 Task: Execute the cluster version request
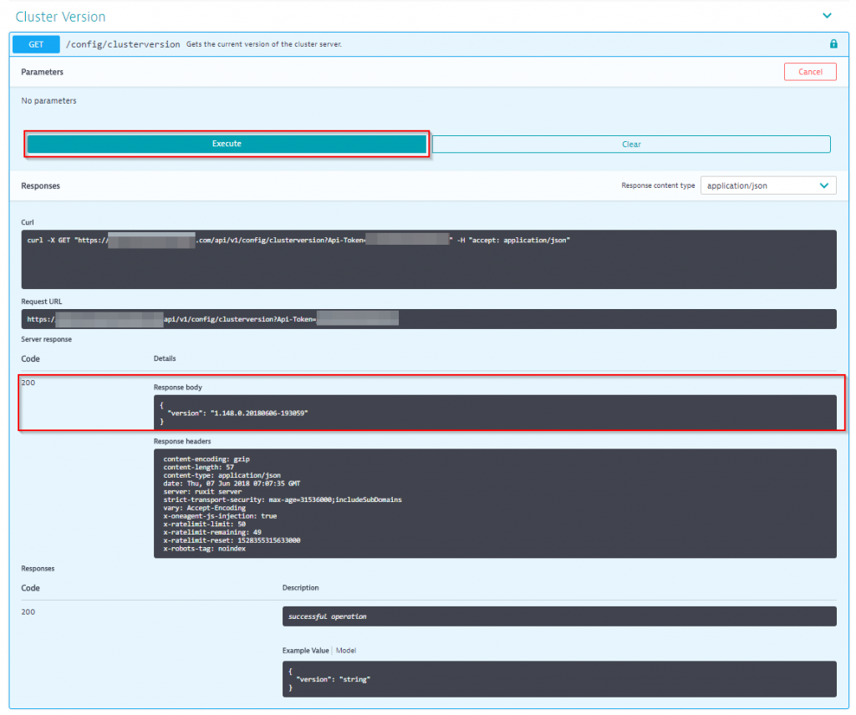tap(227, 144)
